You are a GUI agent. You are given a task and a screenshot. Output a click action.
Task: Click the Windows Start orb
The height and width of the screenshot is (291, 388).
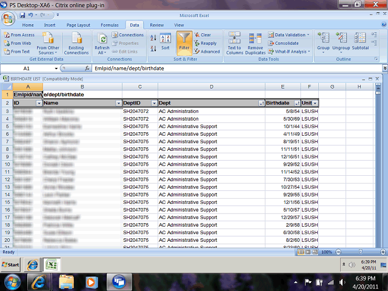(x=13, y=282)
